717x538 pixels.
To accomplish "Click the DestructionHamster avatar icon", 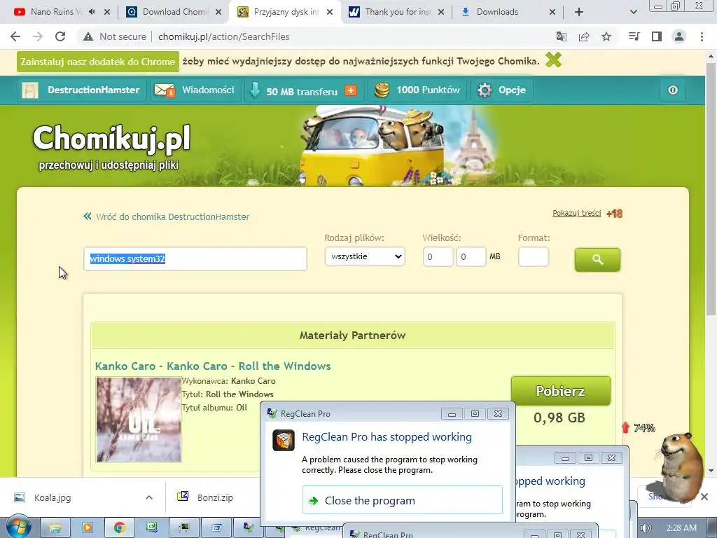I will (30, 90).
